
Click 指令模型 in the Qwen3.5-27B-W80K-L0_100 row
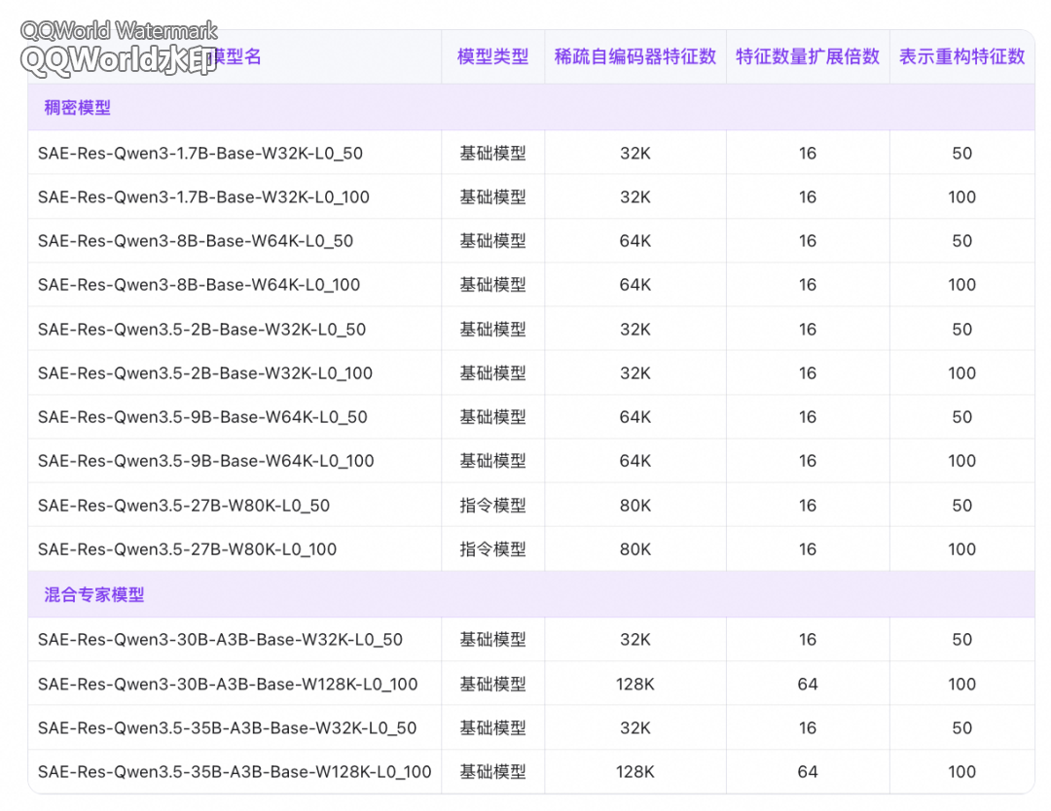click(492, 549)
